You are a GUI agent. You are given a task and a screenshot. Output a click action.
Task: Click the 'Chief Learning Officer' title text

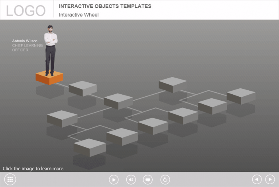tap(27, 48)
